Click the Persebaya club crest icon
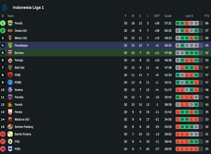This screenshot has width=211, height=154. pos(10,46)
